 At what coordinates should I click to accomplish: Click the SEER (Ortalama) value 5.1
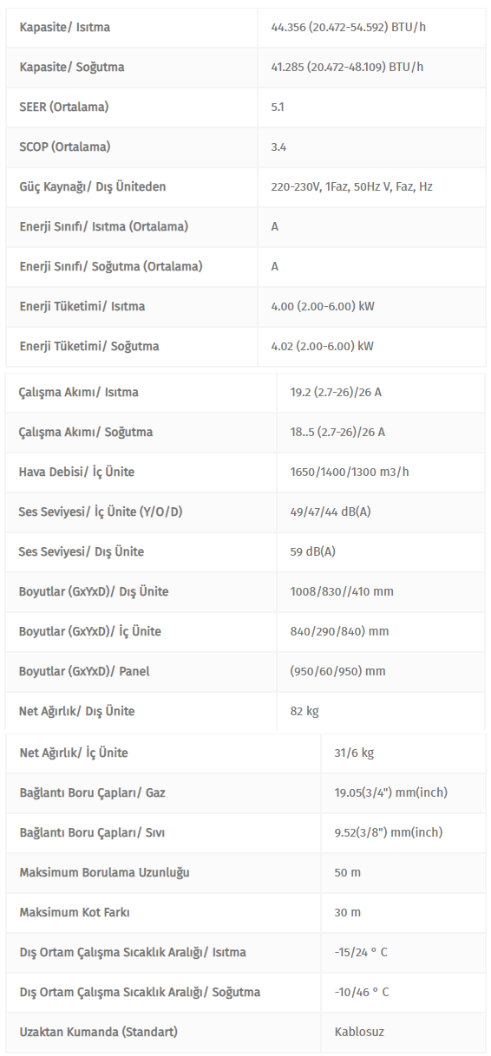278,108
